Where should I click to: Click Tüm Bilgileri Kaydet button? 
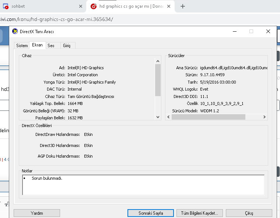[199, 213]
